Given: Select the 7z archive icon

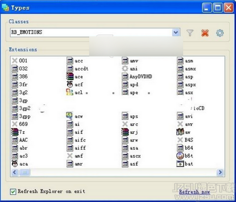Looking at the screenshot, I should tap(15, 132).
